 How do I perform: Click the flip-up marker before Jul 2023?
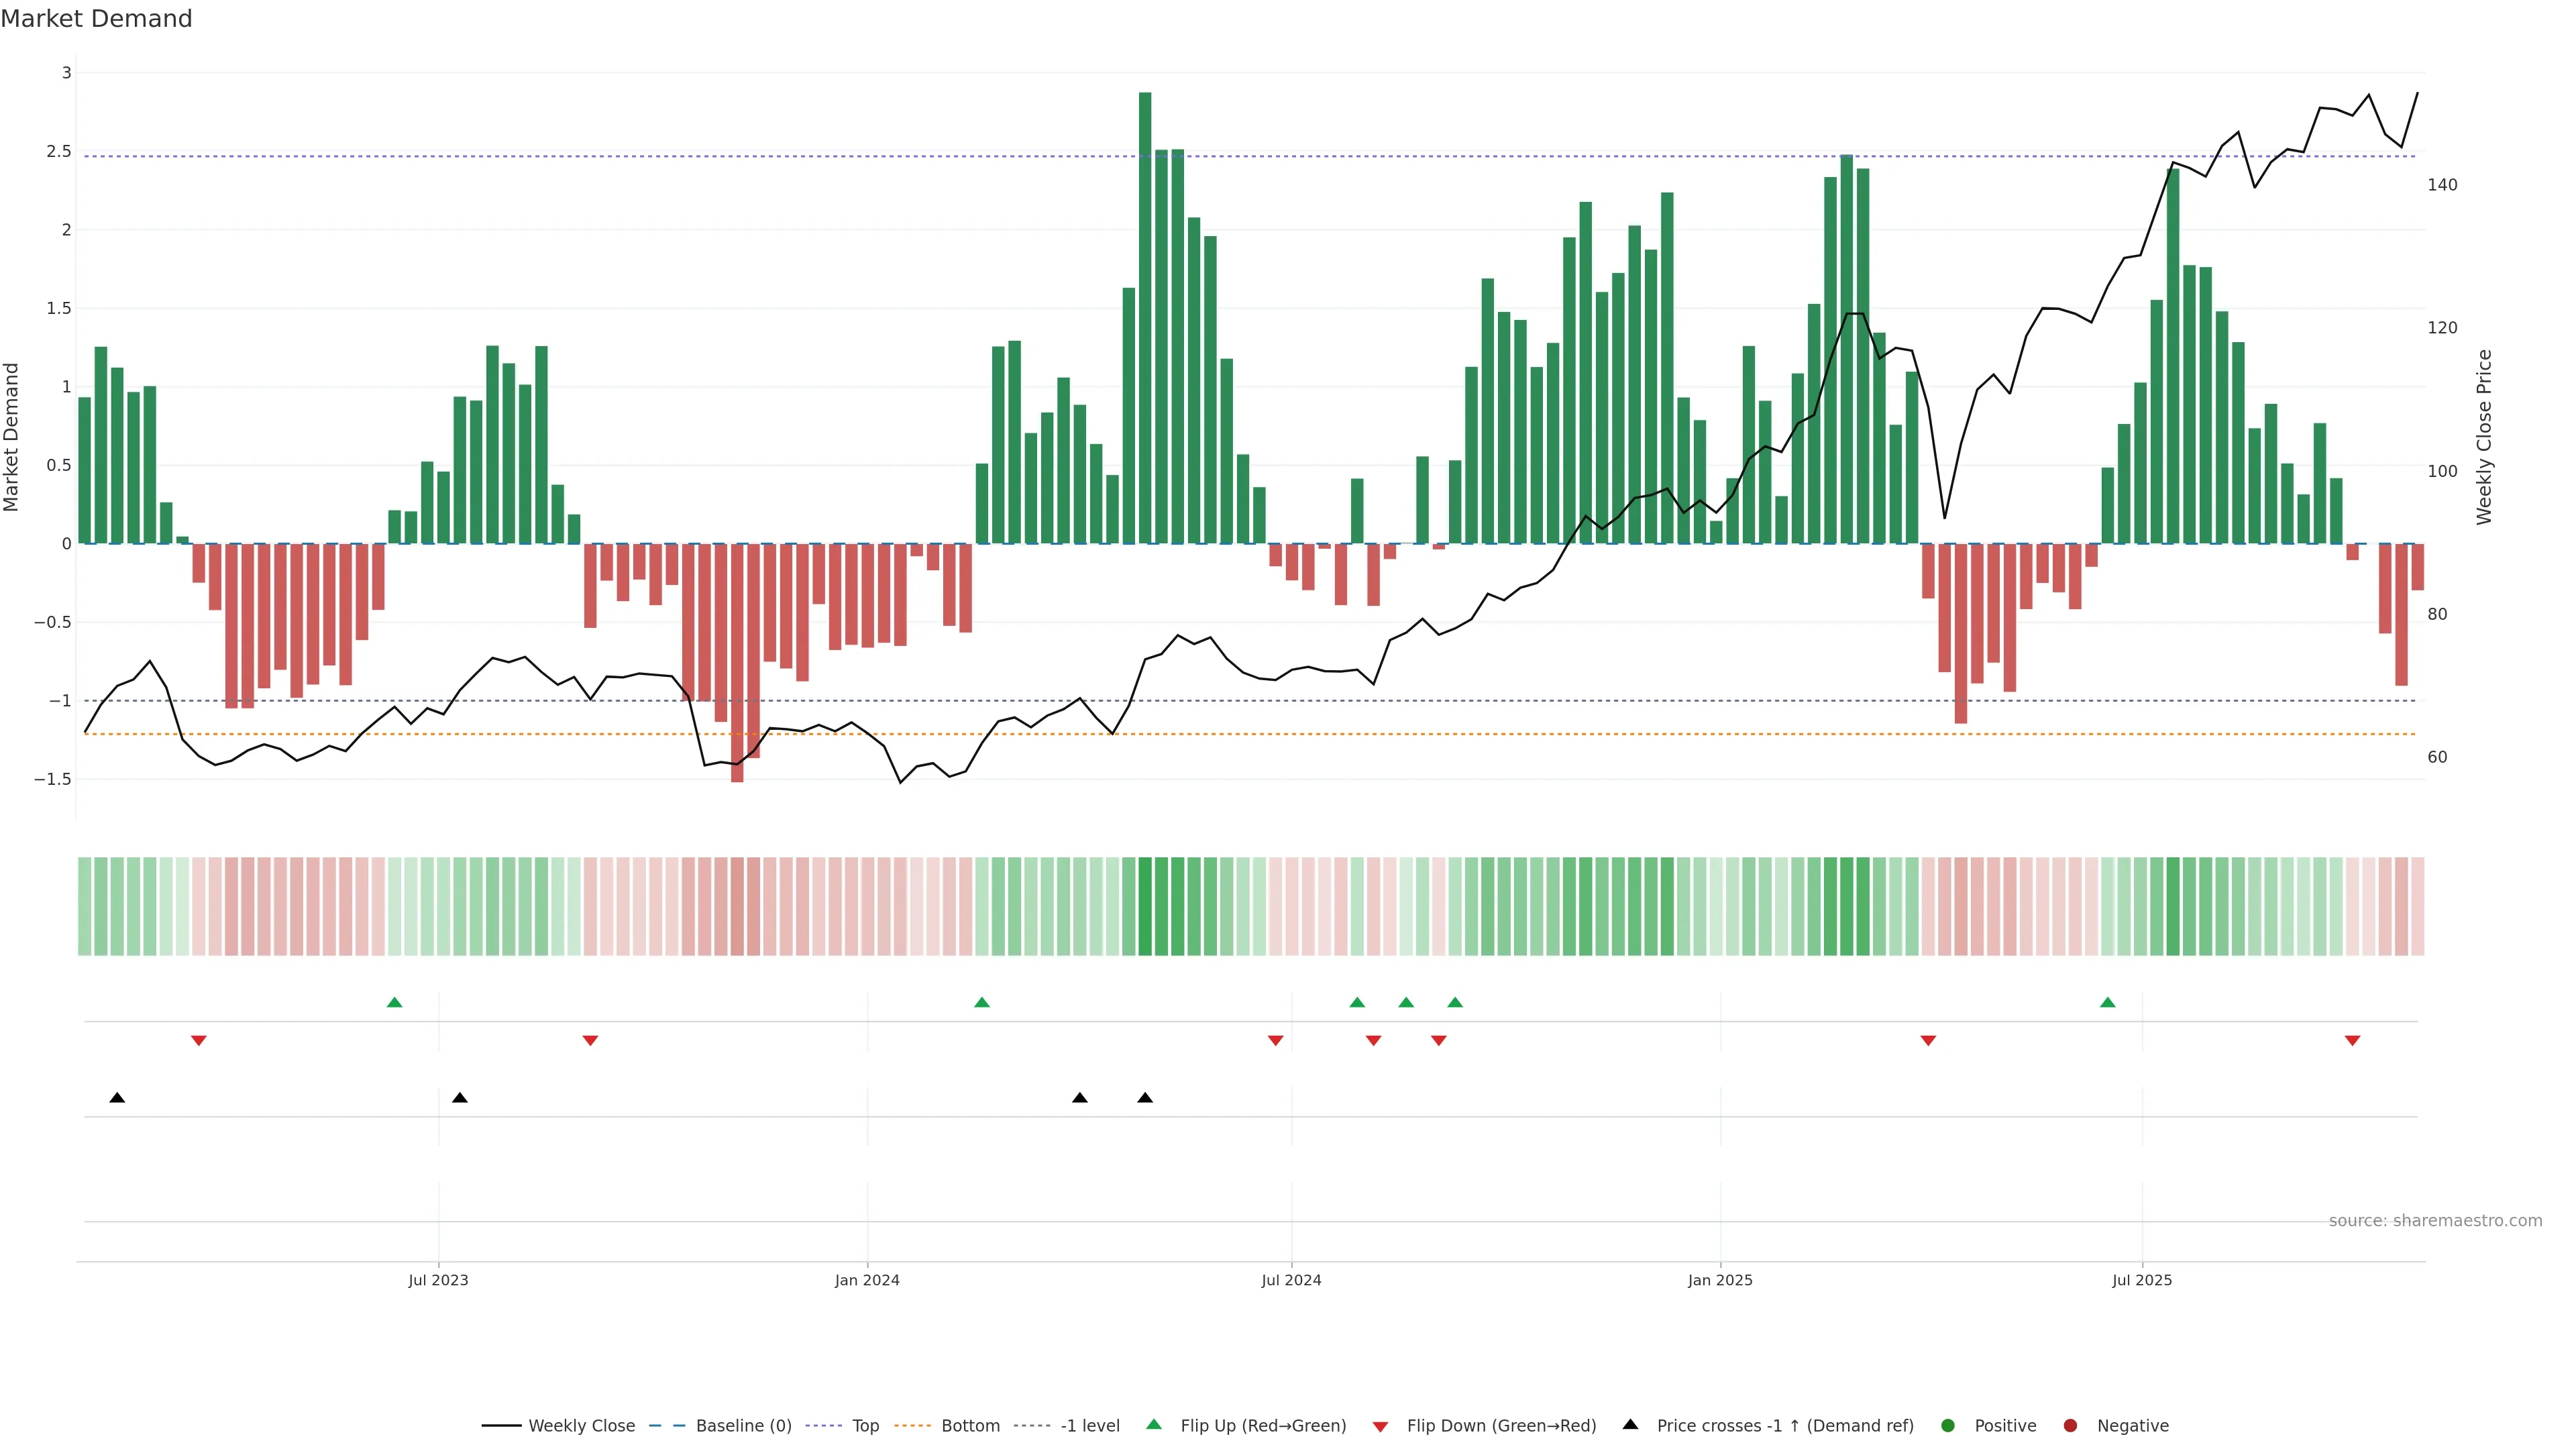394,1002
